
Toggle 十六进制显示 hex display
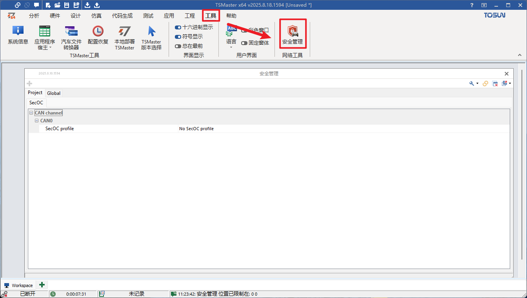point(194,27)
